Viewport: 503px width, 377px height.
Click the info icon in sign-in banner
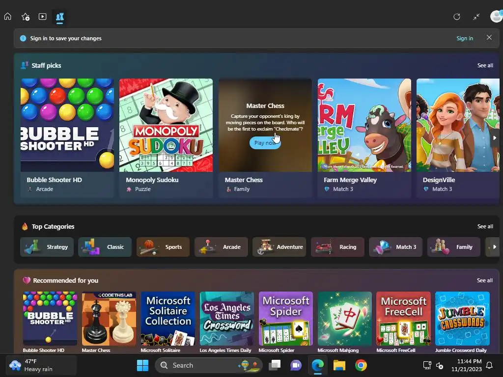tap(23, 38)
